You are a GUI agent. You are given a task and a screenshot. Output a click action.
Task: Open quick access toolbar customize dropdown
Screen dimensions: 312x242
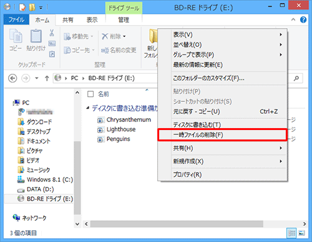(x=41, y=8)
